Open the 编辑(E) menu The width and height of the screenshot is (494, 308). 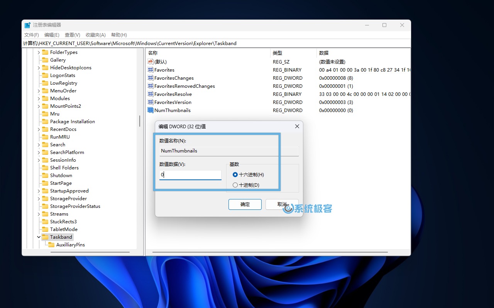coord(52,35)
